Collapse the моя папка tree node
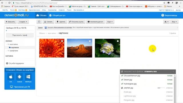This screenshot has width=183, height=103. pyautogui.click(x=7, y=44)
